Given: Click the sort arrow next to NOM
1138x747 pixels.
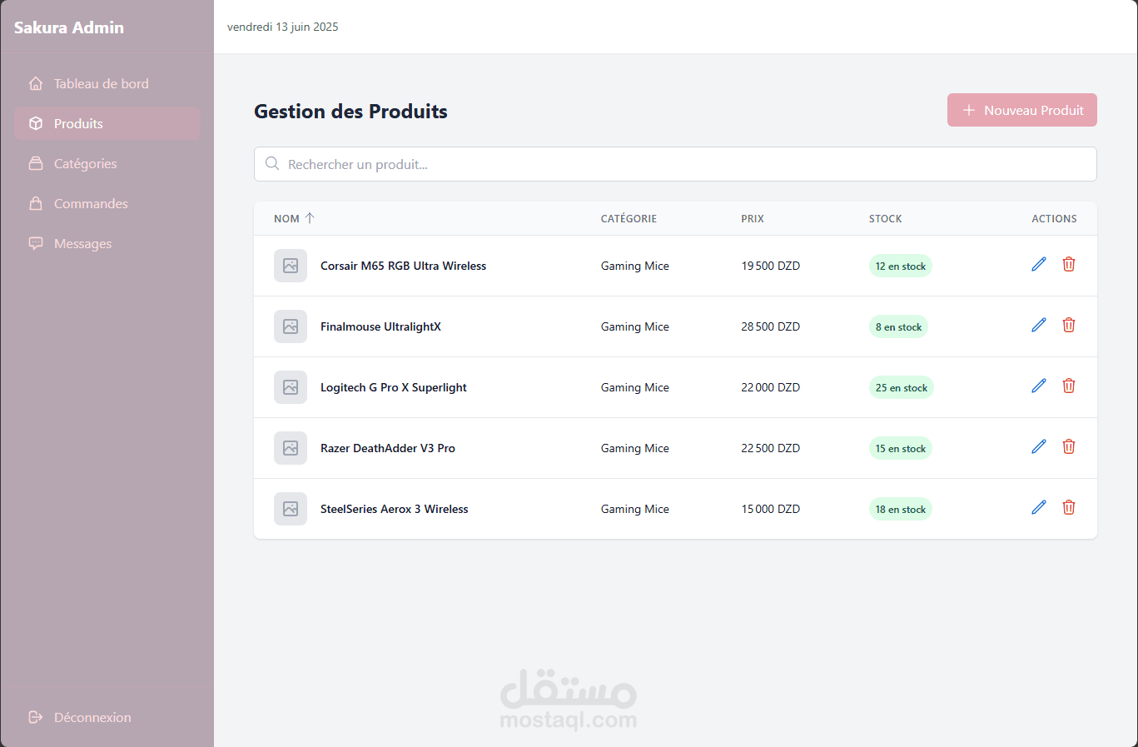Looking at the screenshot, I should tap(310, 218).
